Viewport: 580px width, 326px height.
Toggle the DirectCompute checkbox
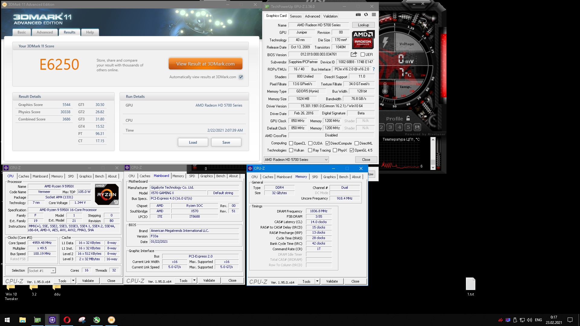[327, 143]
